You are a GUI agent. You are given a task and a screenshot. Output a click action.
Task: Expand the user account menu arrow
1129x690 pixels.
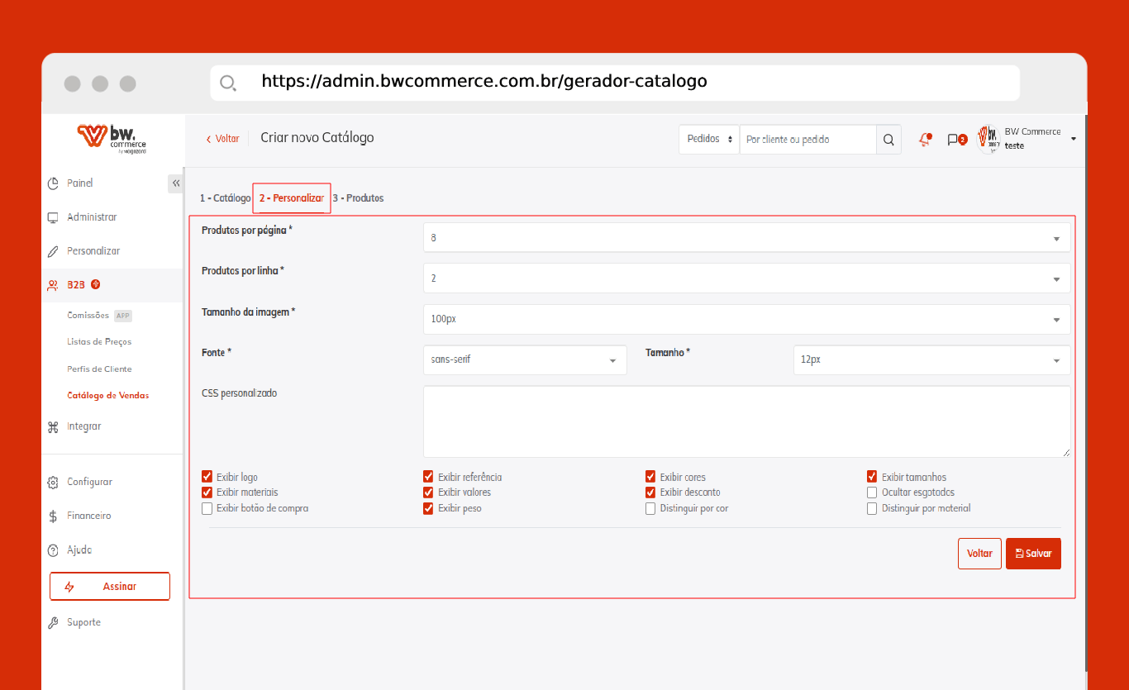click(1074, 139)
